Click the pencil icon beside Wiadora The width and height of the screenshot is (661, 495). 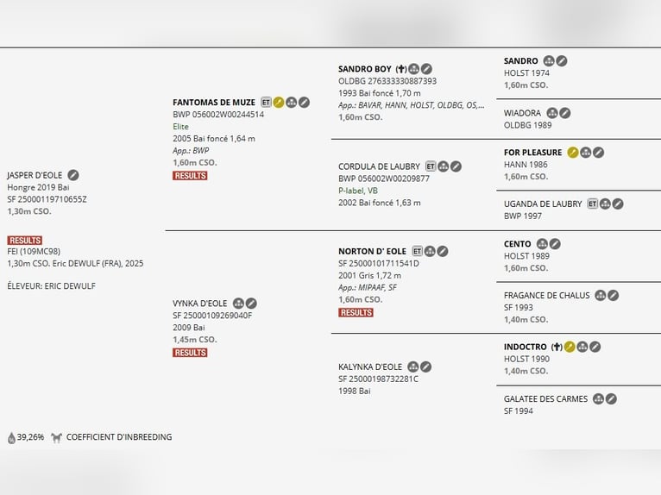(564, 113)
